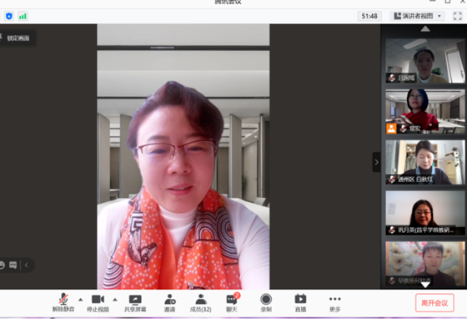Screen dimensions: 467x319
Task: Select the 常宏 participant video thumbnail
Action: pos(425,112)
